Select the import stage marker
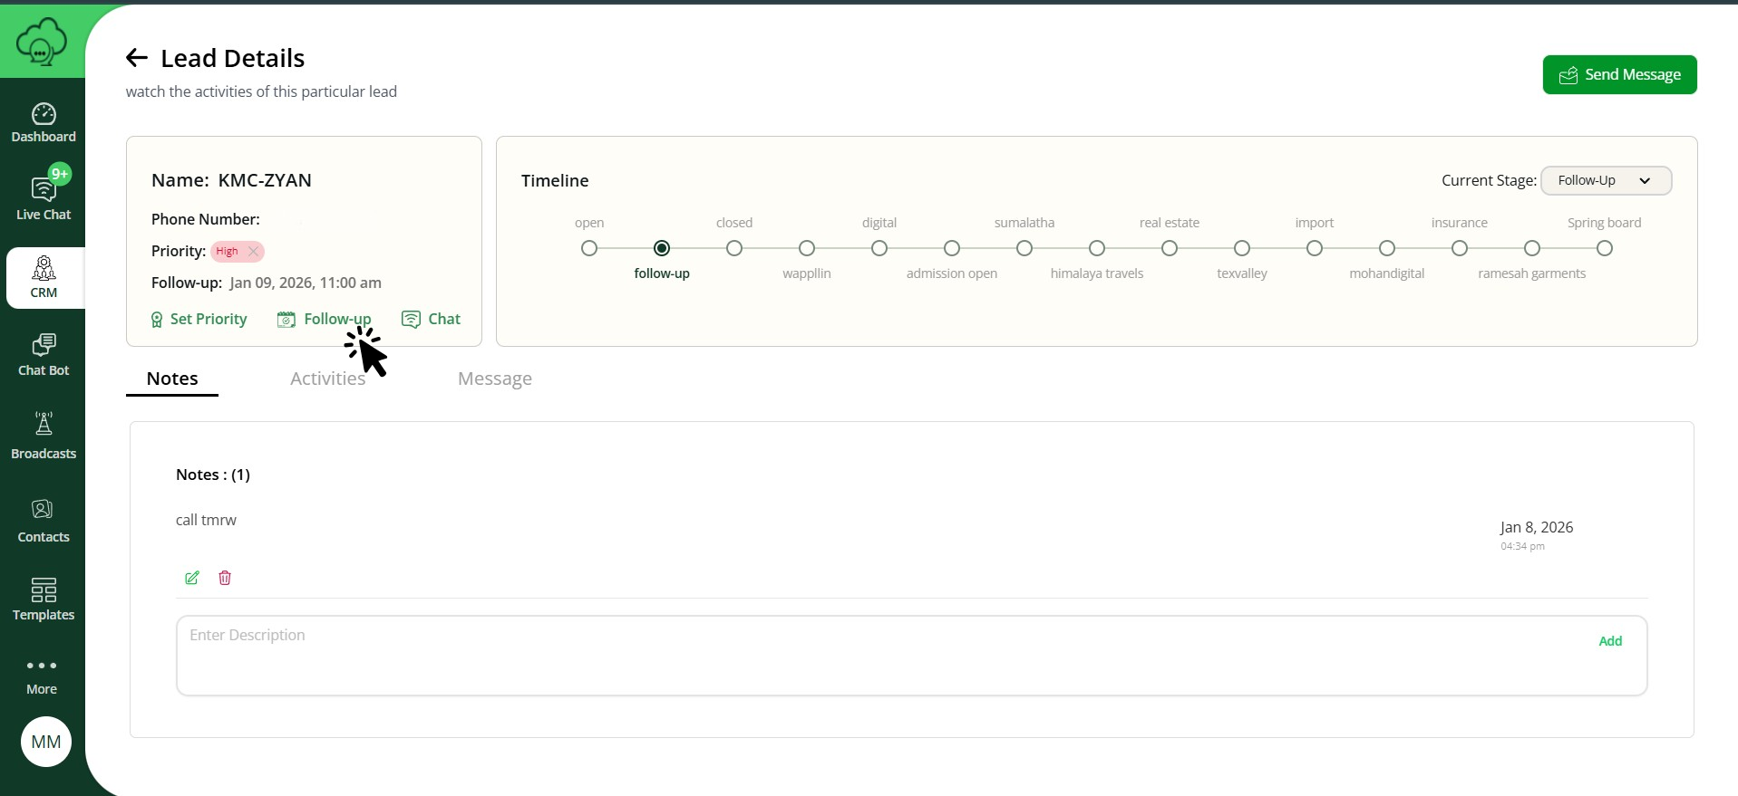The image size is (1738, 796). (x=1315, y=248)
